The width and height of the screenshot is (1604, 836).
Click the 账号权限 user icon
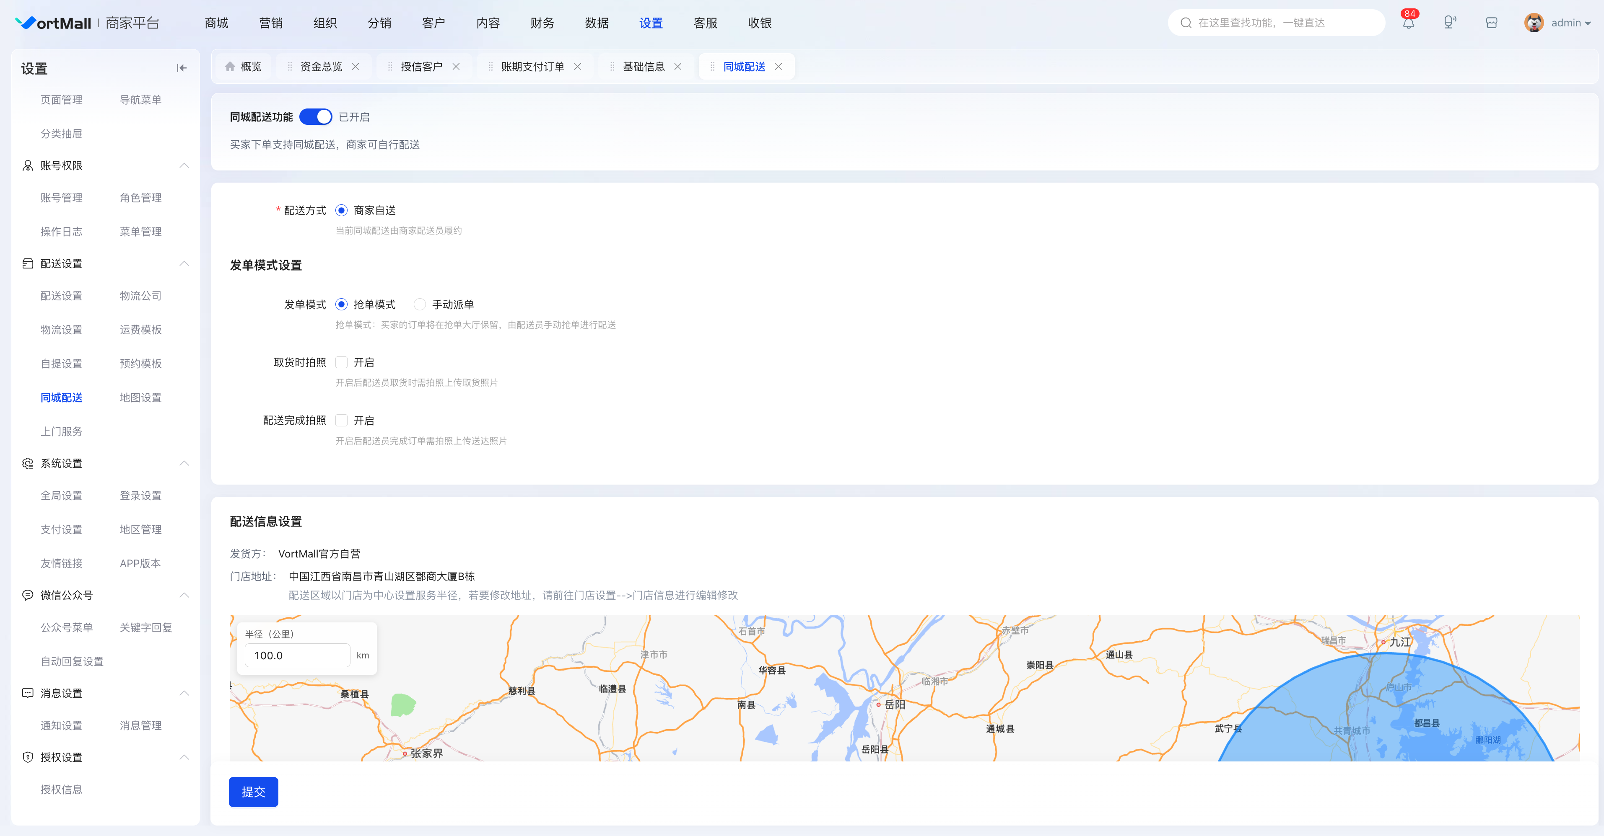coord(27,165)
